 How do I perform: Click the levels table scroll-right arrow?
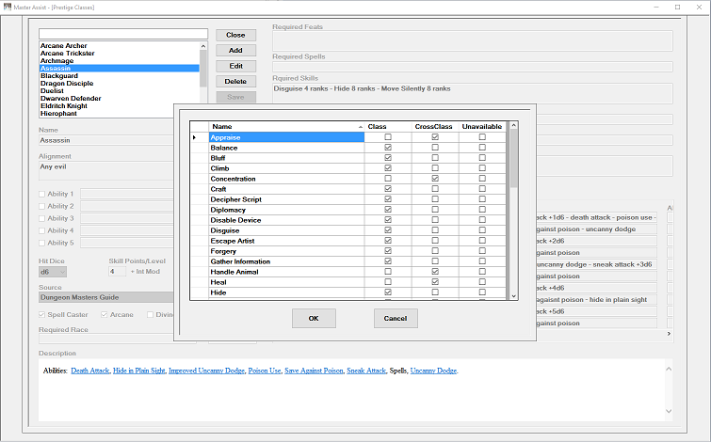pos(669,333)
